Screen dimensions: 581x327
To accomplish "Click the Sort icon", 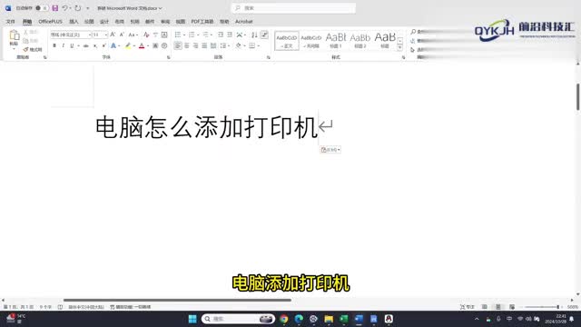I will [254, 35].
